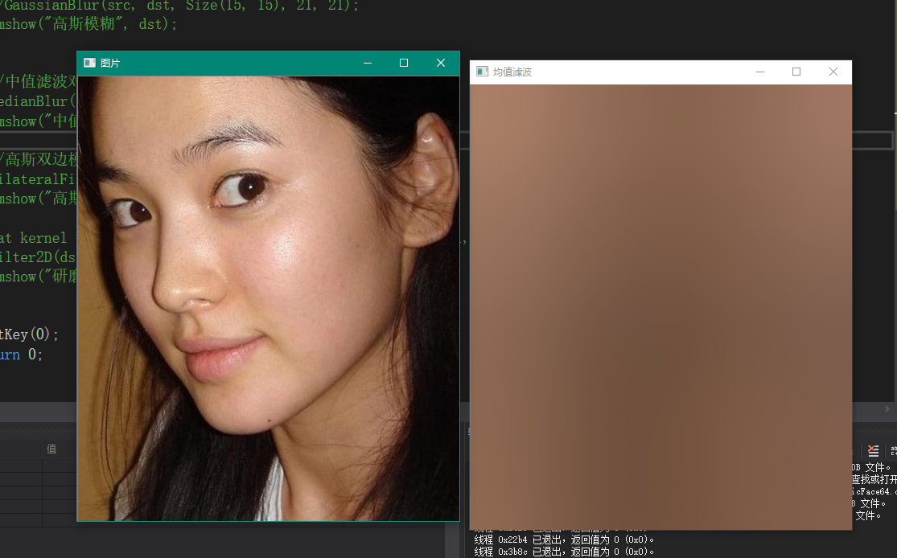Close the 均值滤波 window
Screen dimensions: 897x558
click(833, 72)
